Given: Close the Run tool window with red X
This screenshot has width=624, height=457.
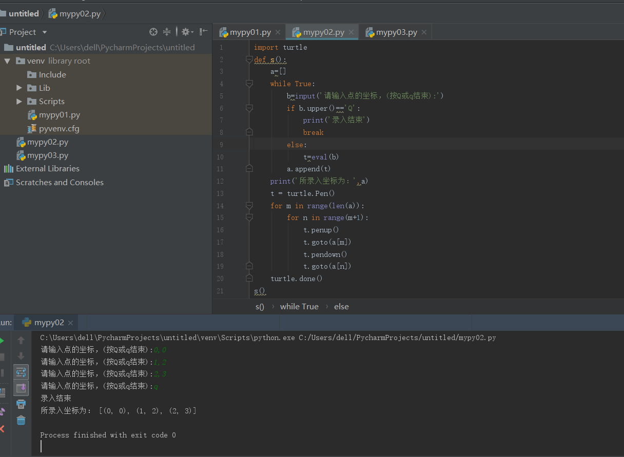Looking at the screenshot, I should 2,429.
